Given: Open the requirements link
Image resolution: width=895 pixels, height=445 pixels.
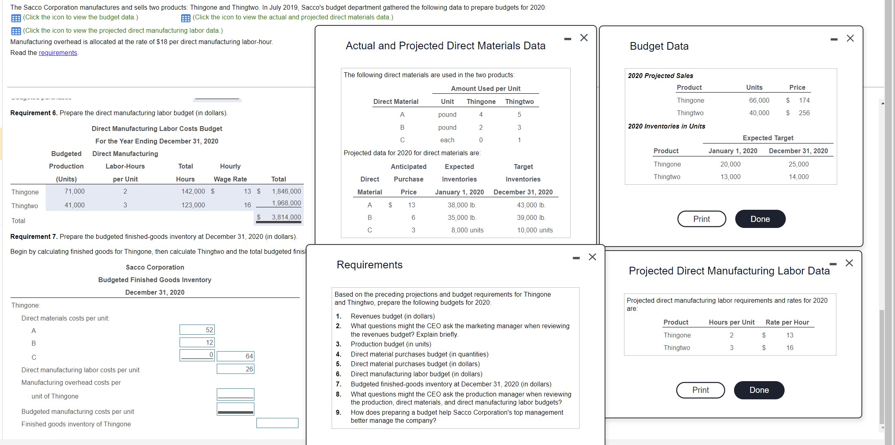Looking at the screenshot, I should point(58,53).
